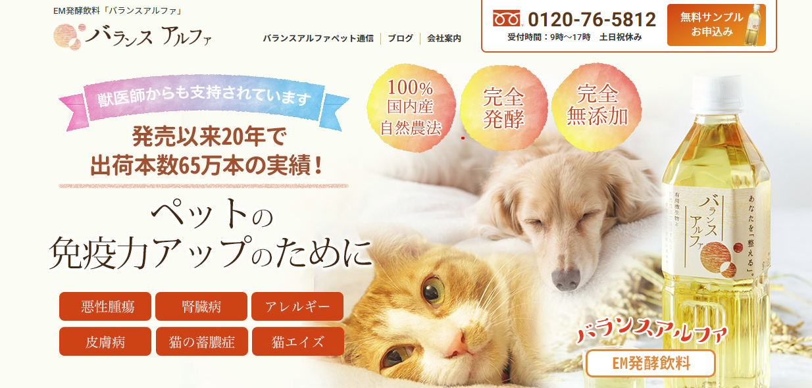Click the 完全無添加 circular badge

coord(597,105)
